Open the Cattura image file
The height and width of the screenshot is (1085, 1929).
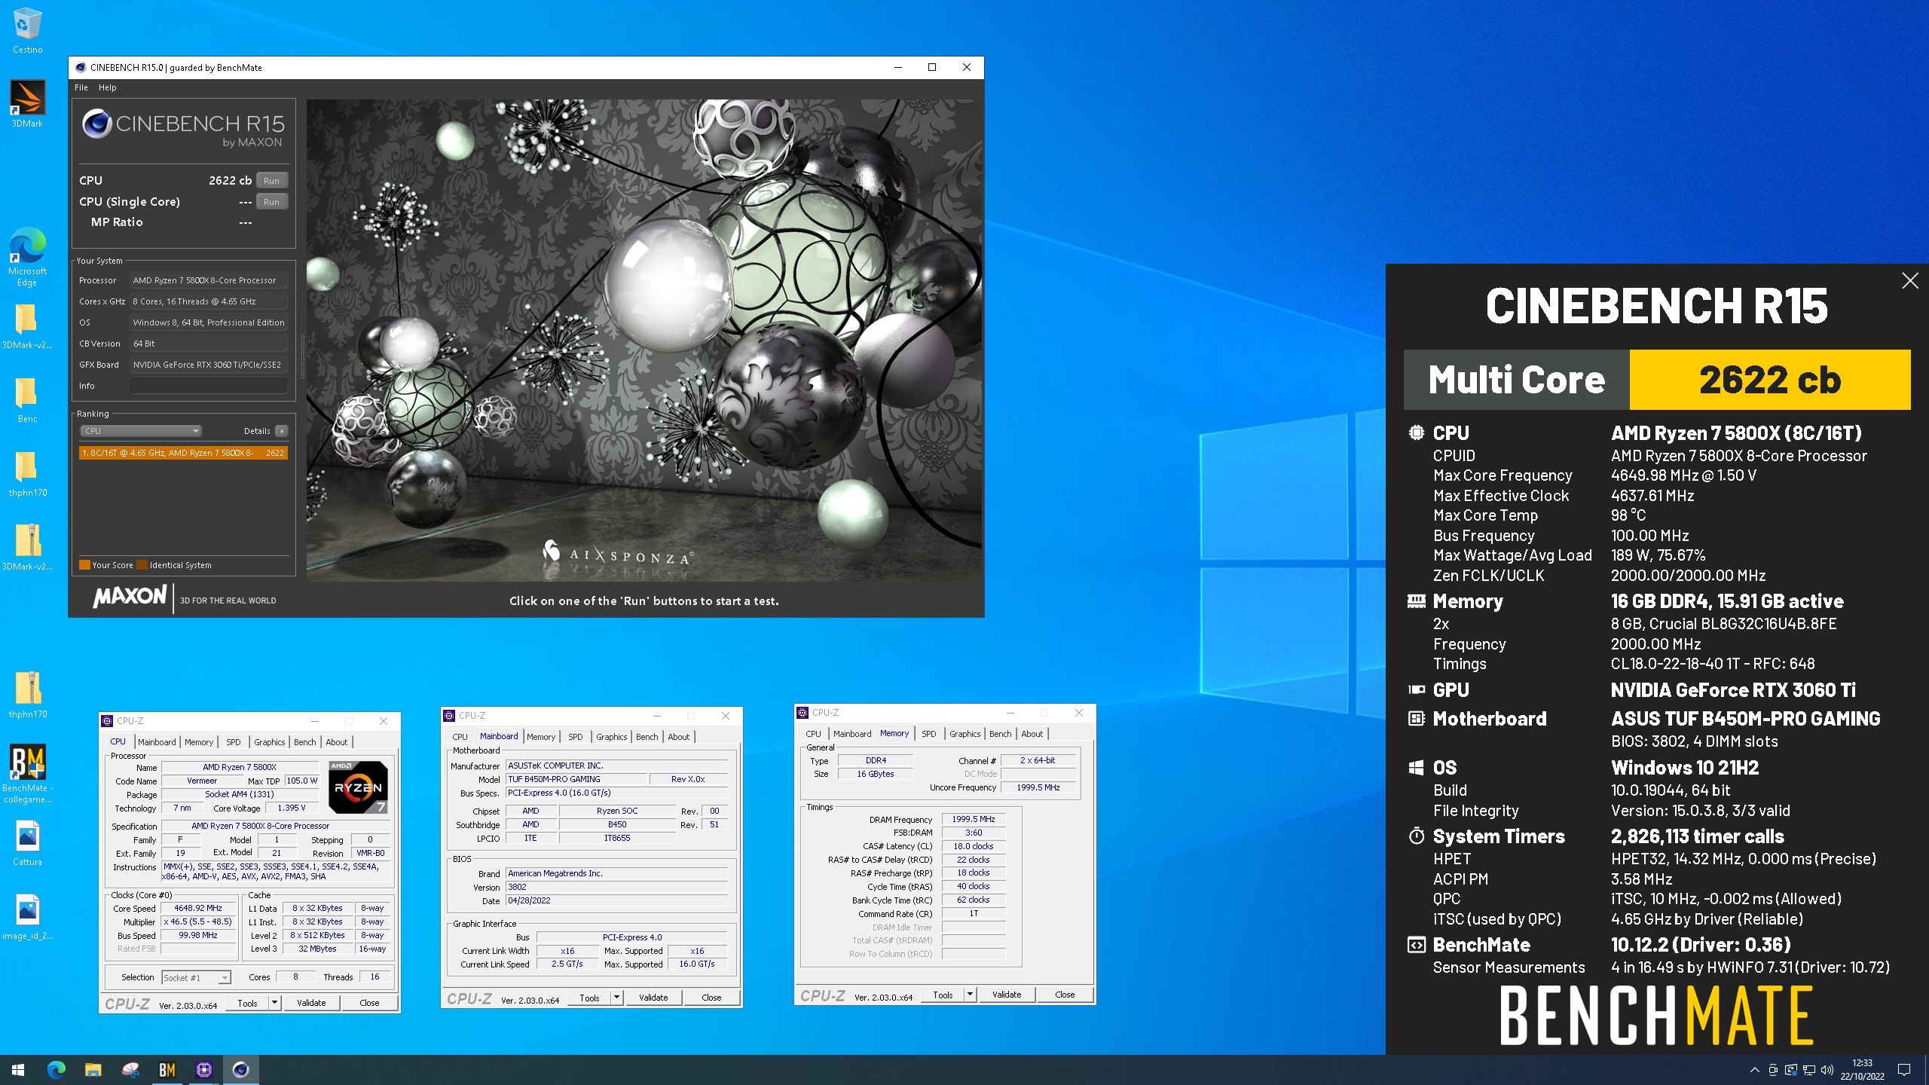[x=27, y=843]
